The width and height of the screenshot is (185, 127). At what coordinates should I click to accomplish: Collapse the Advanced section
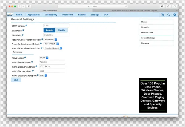click(17, 52)
